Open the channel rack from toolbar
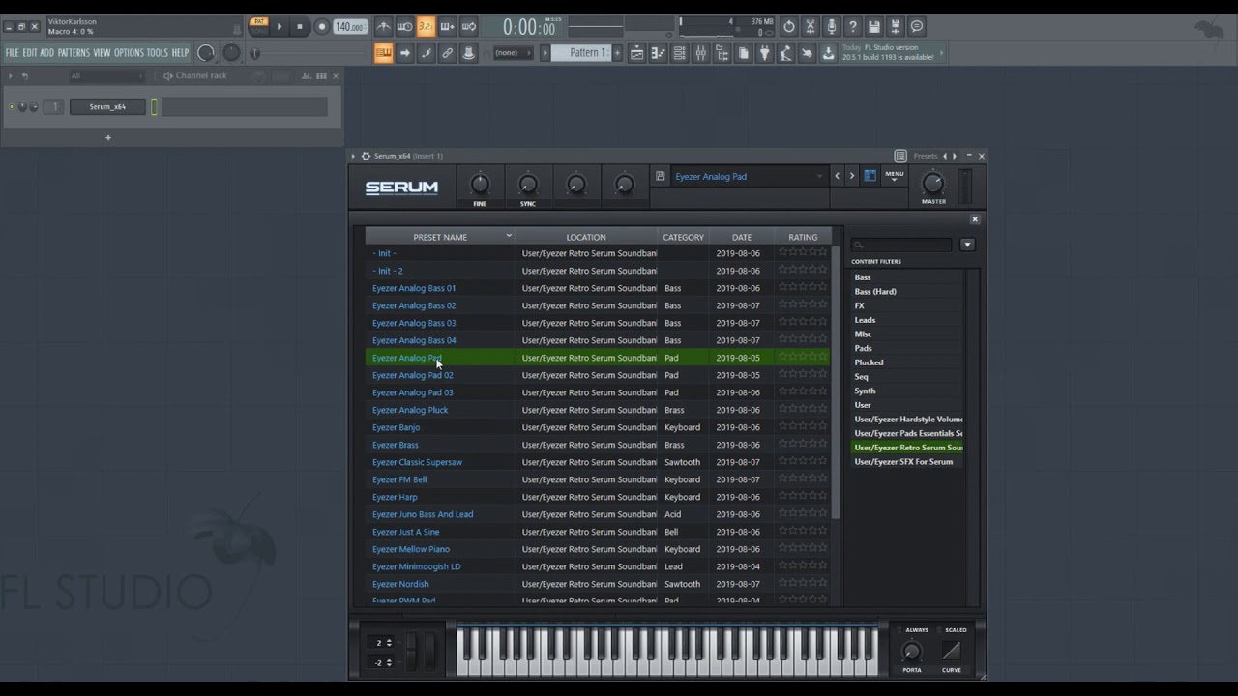Viewport: 1238px width, 696px height. pos(680,53)
